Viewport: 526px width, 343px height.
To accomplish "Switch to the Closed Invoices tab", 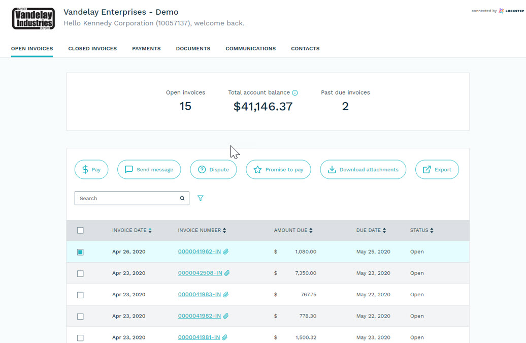I will (x=92, y=49).
